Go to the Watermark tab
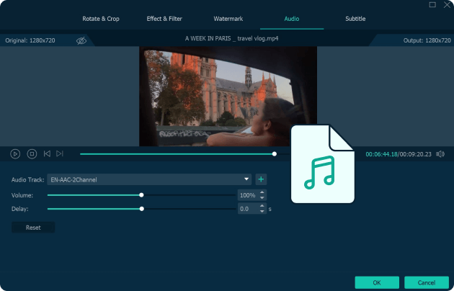The image size is (454, 291). [x=228, y=19]
